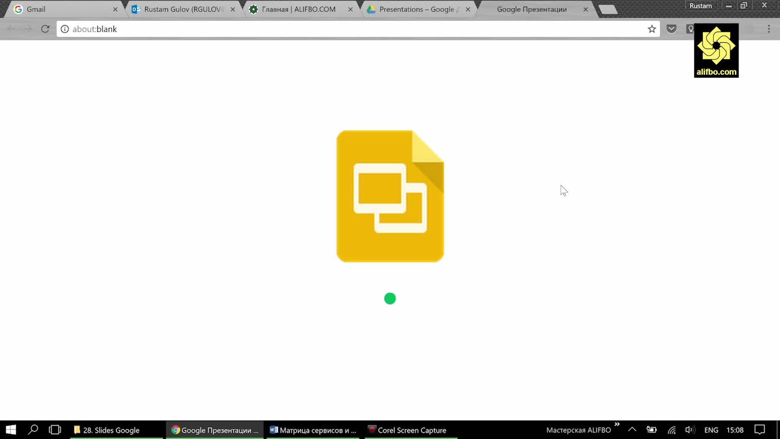
Task: Open the 28. Slides Google folder taskbar item
Action: pyautogui.click(x=116, y=430)
